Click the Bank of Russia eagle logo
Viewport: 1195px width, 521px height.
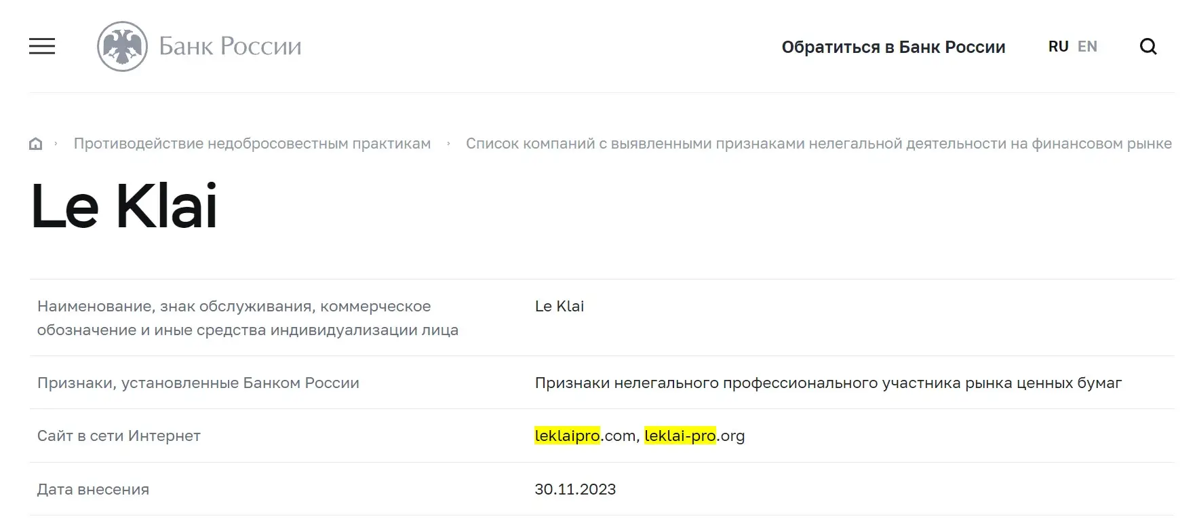[123, 46]
